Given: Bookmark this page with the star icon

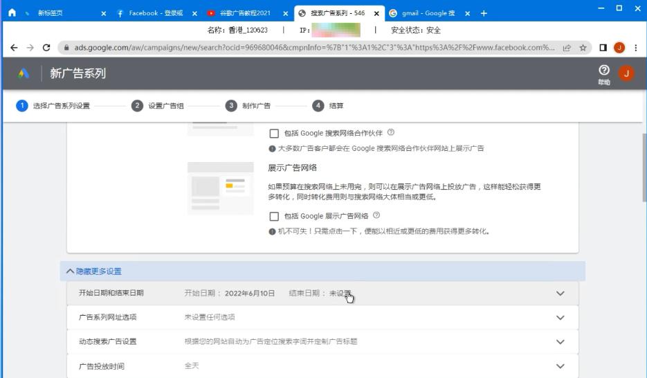Looking at the screenshot, I should pos(583,48).
